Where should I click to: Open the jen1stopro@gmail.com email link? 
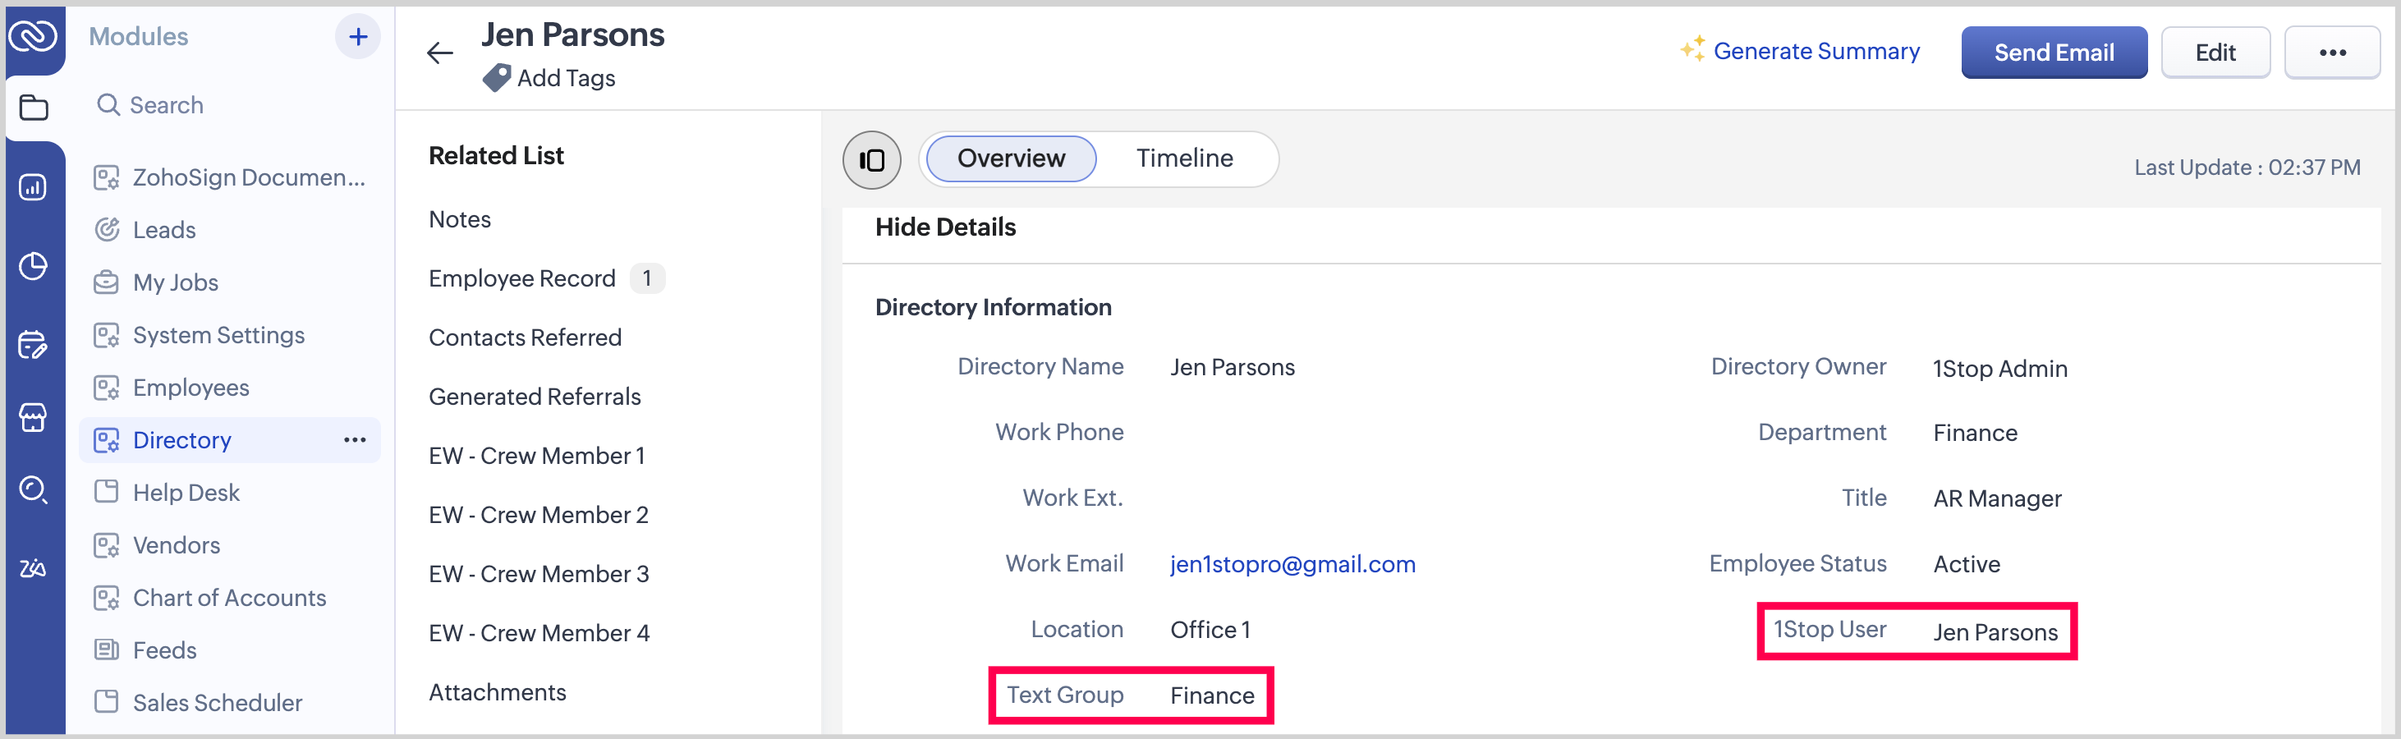[1292, 564]
